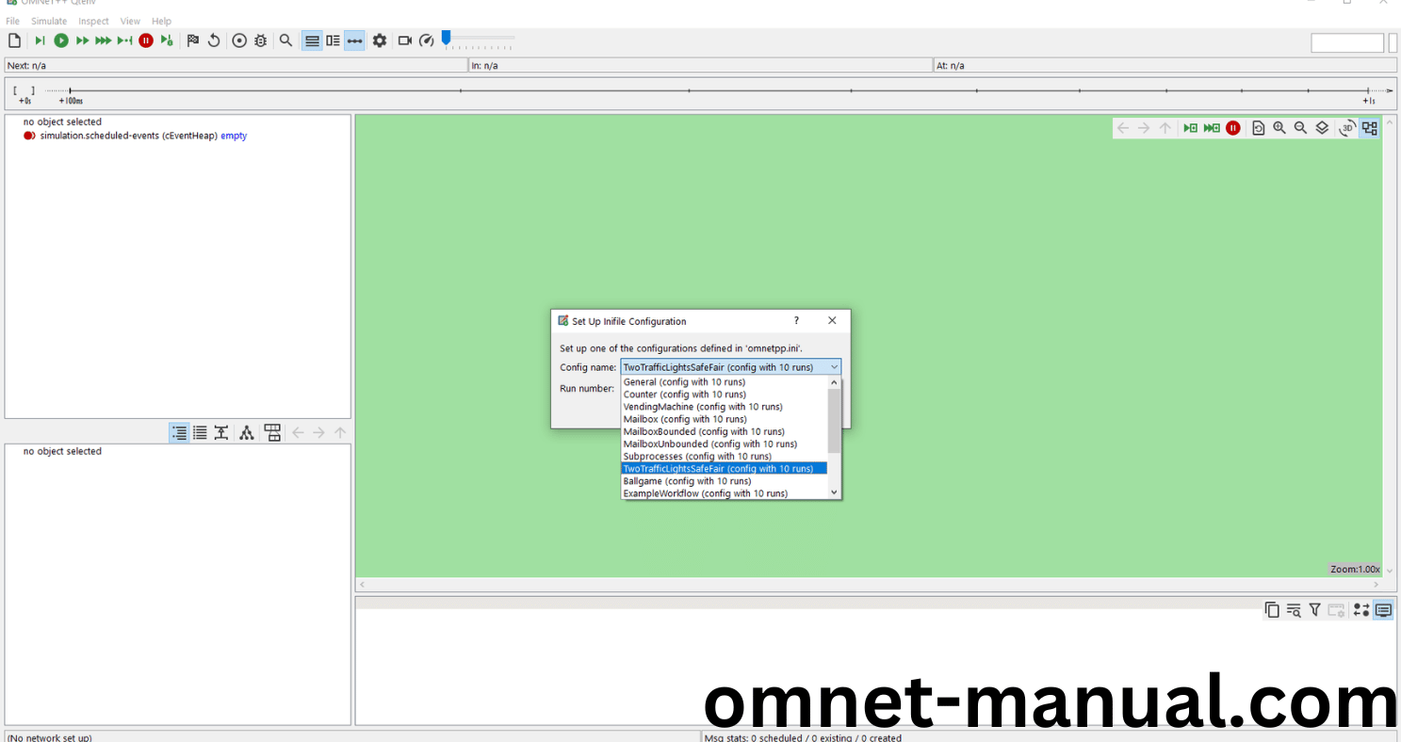
Task: Click the Rebuild network circular arrow icon
Action: [x=214, y=40]
